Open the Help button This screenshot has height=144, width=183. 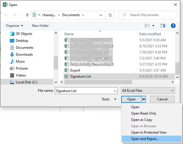tap(173, 26)
